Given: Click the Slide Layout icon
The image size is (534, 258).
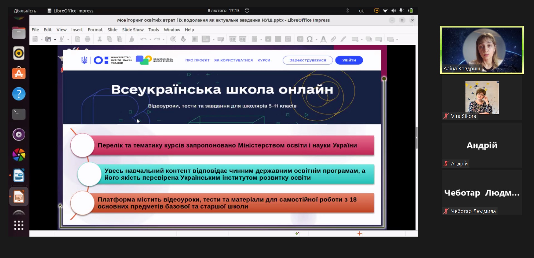Looking at the screenshot, I should (391, 39).
